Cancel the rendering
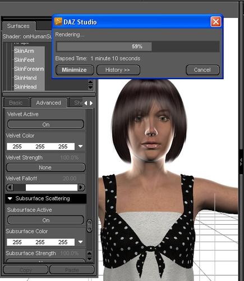The width and height of the screenshot is (244, 281). click(202, 70)
